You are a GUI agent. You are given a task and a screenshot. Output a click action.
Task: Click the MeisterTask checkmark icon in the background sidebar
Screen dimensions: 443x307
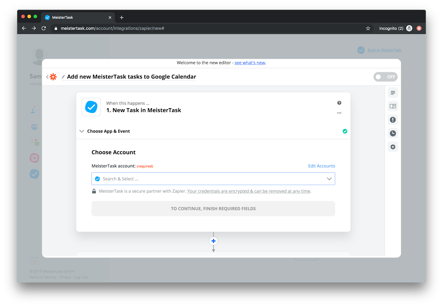(34, 174)
